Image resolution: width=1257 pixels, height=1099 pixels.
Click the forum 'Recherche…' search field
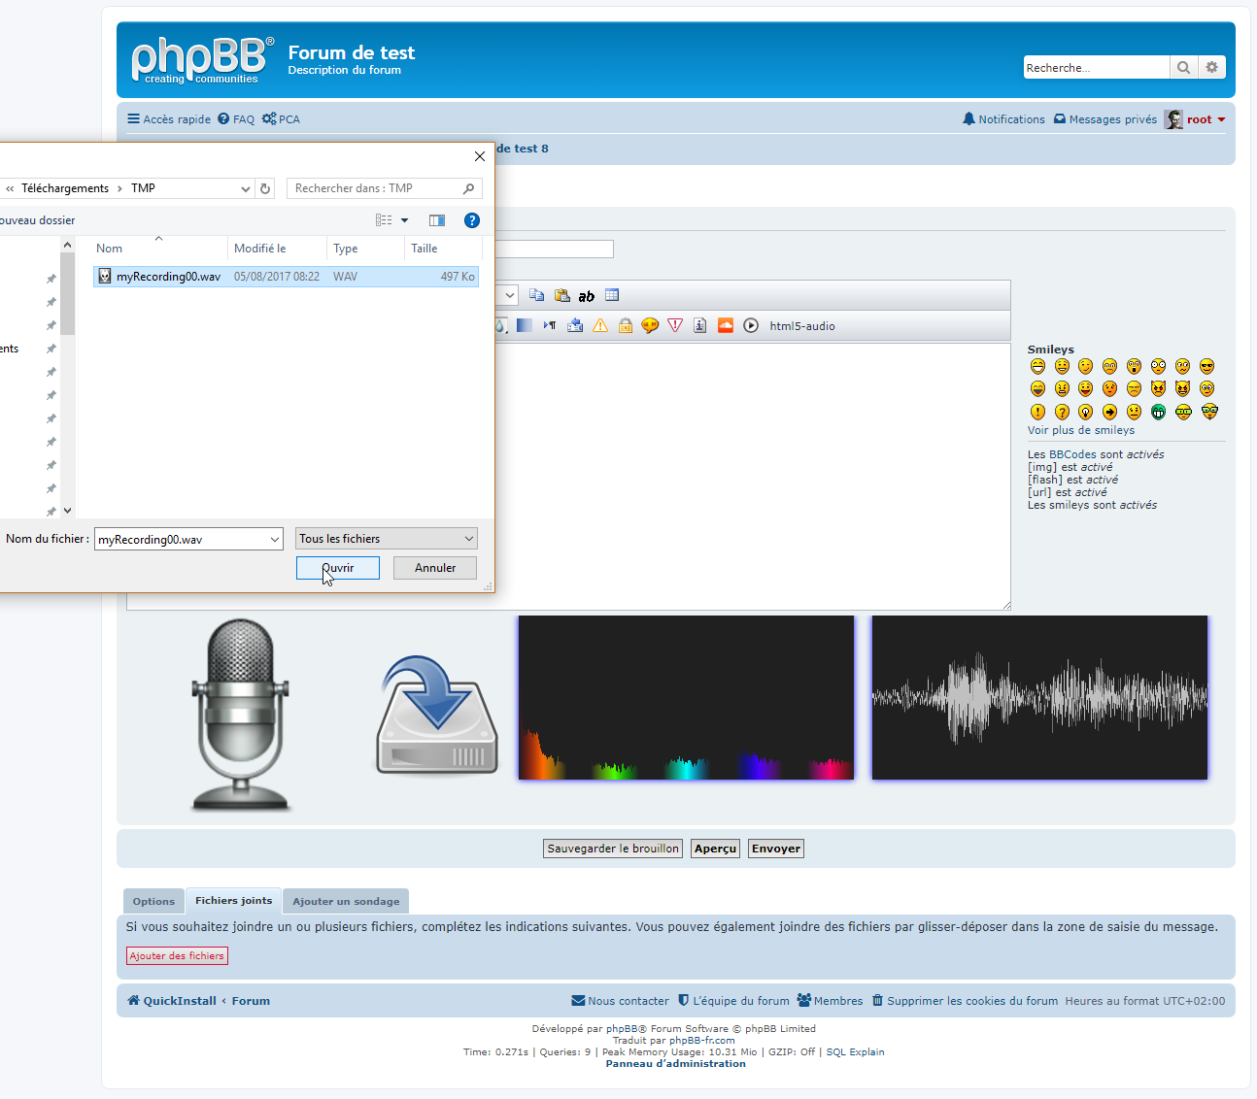pyautogui.click(x=1096, y=67)
